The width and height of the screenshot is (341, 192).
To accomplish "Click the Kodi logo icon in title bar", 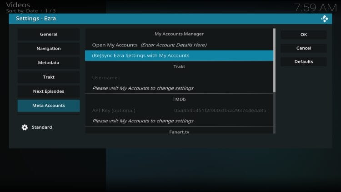I will point(325,19).
